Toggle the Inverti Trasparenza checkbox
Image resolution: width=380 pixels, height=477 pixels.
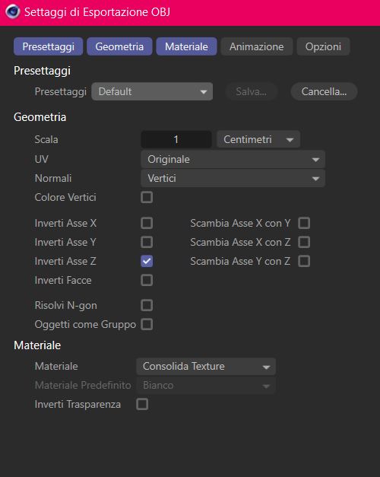click(x=142, y=404)
